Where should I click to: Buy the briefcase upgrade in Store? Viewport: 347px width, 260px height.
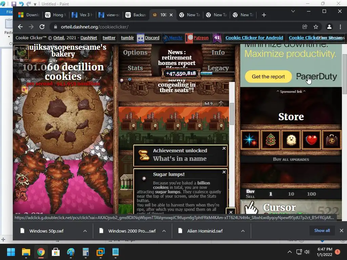pos(332,140)
